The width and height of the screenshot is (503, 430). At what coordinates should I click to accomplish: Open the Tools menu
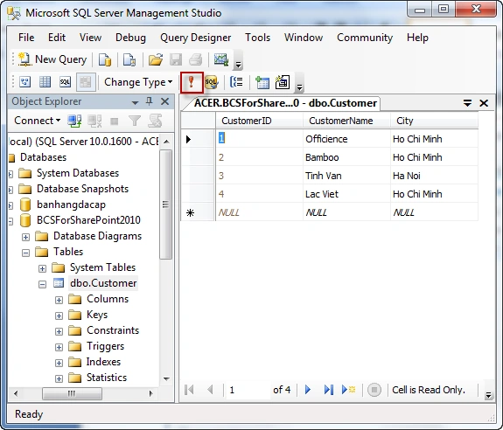(x=257, y=38)
